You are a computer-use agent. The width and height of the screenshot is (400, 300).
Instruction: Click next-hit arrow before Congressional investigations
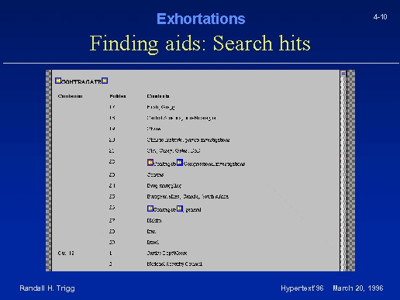180,162
